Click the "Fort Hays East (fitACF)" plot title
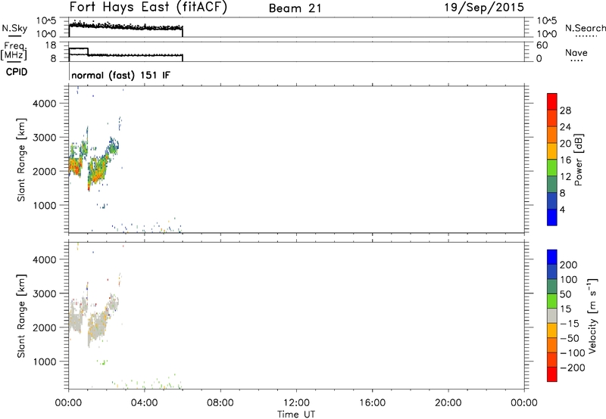 tap(148, 8)
